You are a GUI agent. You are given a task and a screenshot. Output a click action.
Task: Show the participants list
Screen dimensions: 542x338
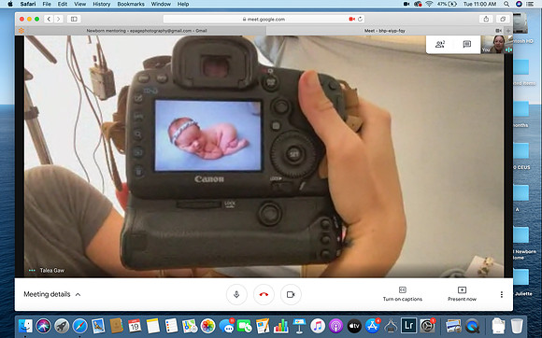[440, 44]
